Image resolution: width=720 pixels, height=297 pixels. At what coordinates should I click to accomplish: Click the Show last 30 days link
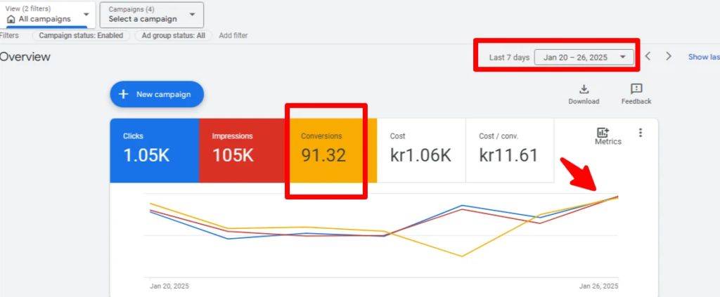coord(703,57)
